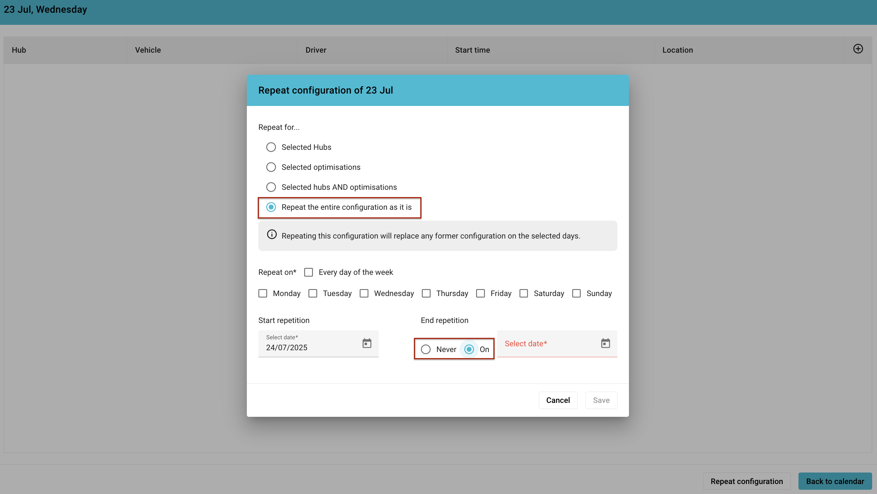Tick the Monday checkbox
Screen dimensions: 877x494
point(263,293)
